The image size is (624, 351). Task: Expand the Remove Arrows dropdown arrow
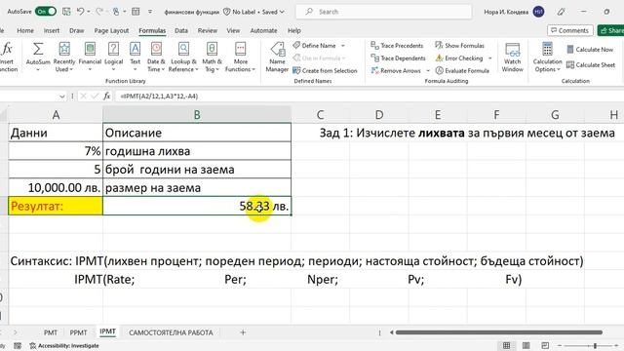pyautogui.click(x=428, y=71)
